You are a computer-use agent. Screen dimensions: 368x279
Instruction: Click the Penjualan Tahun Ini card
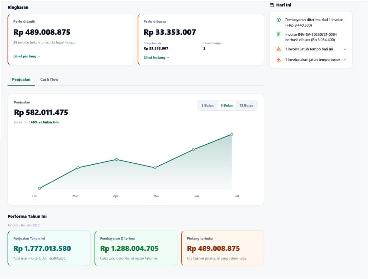click(x=49, y=248)
